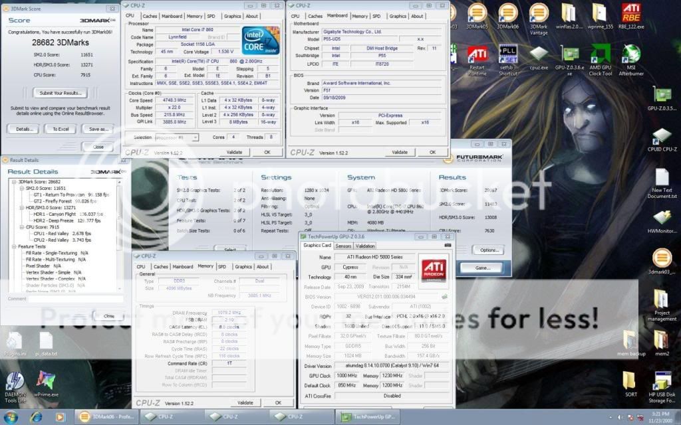Select the GPU-Z.0.3.6.exe desktop icon
Image resolution: width=681 pixels, height=425 pixels.
[569, 60]
